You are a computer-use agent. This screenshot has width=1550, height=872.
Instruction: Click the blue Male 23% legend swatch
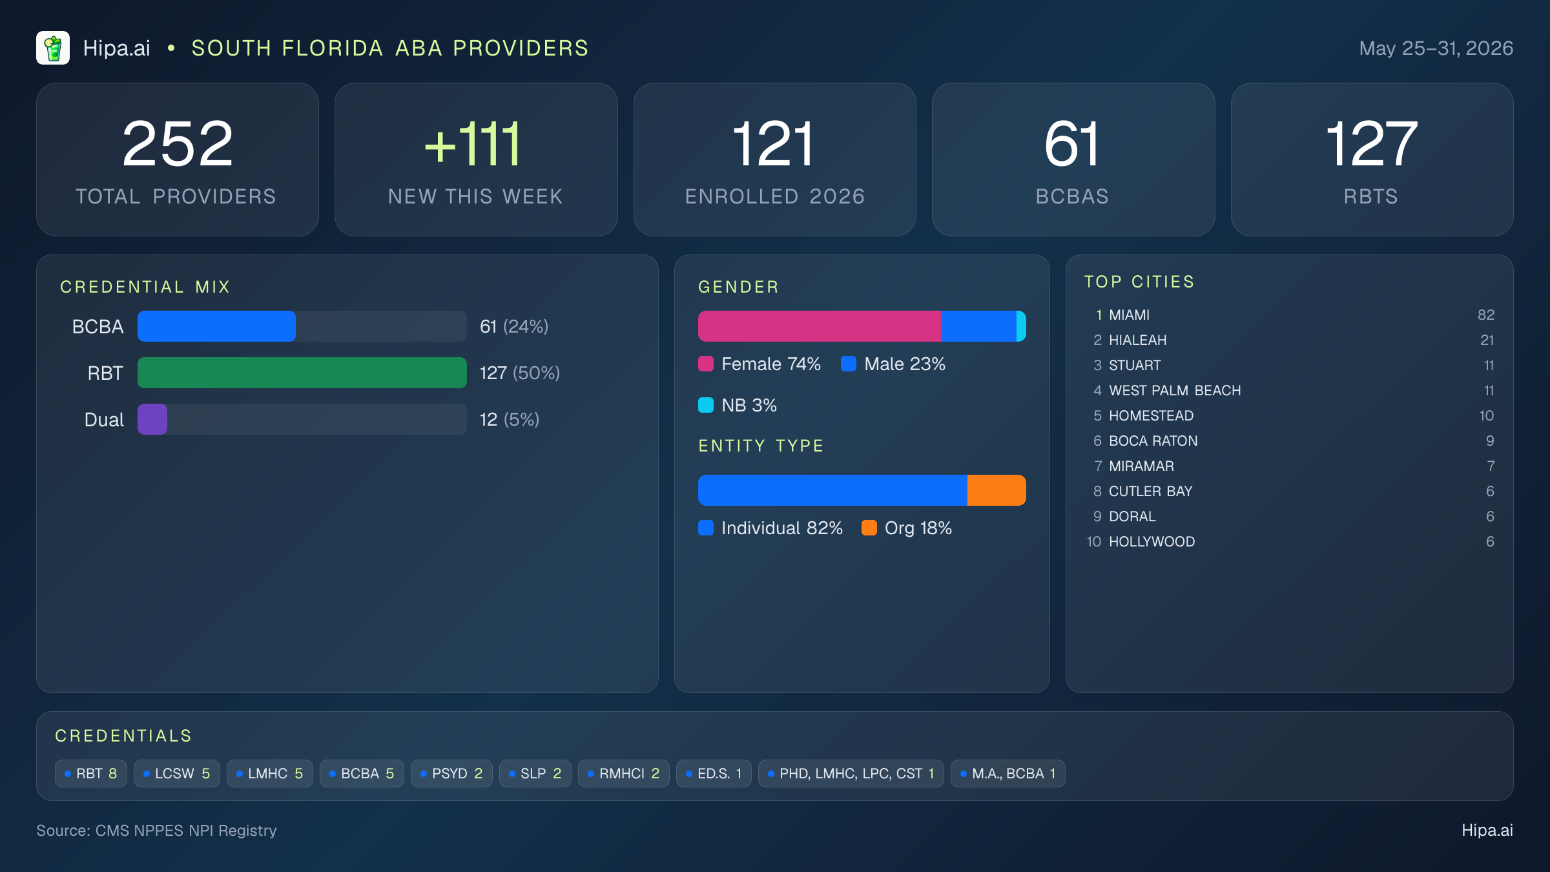click(x=849, y=364)
